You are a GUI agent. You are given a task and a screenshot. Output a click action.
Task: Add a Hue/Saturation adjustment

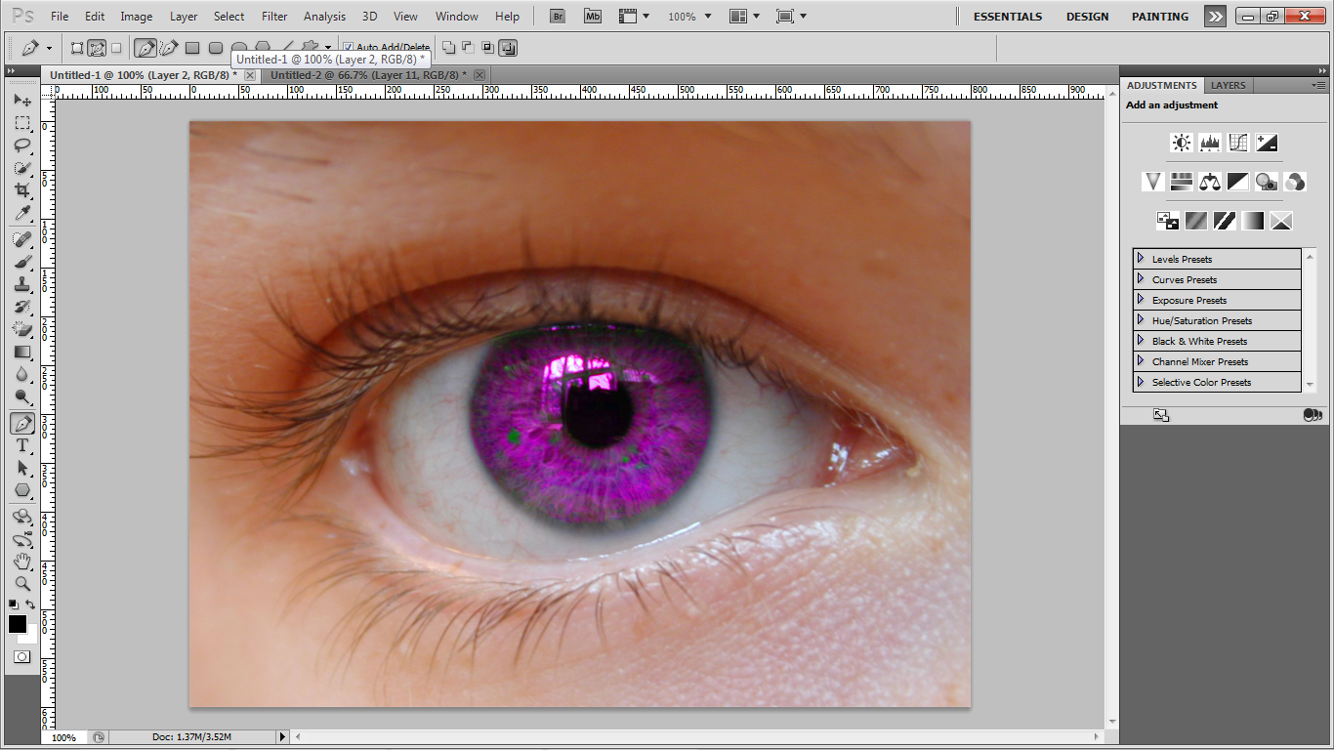coord(1182,182)
